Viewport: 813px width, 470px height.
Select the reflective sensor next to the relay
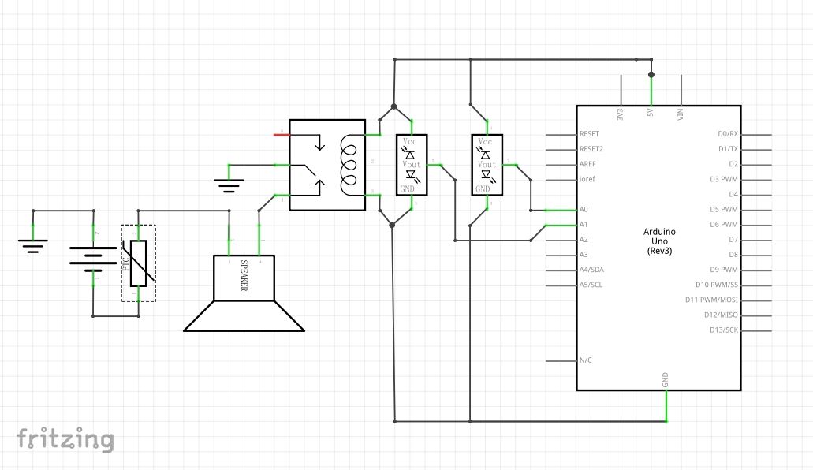[412, 165]
